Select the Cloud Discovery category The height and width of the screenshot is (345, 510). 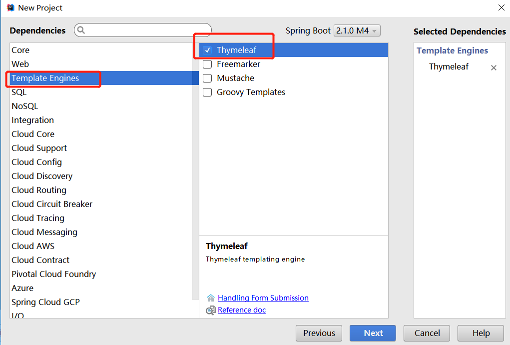click(x=42, y=176)
